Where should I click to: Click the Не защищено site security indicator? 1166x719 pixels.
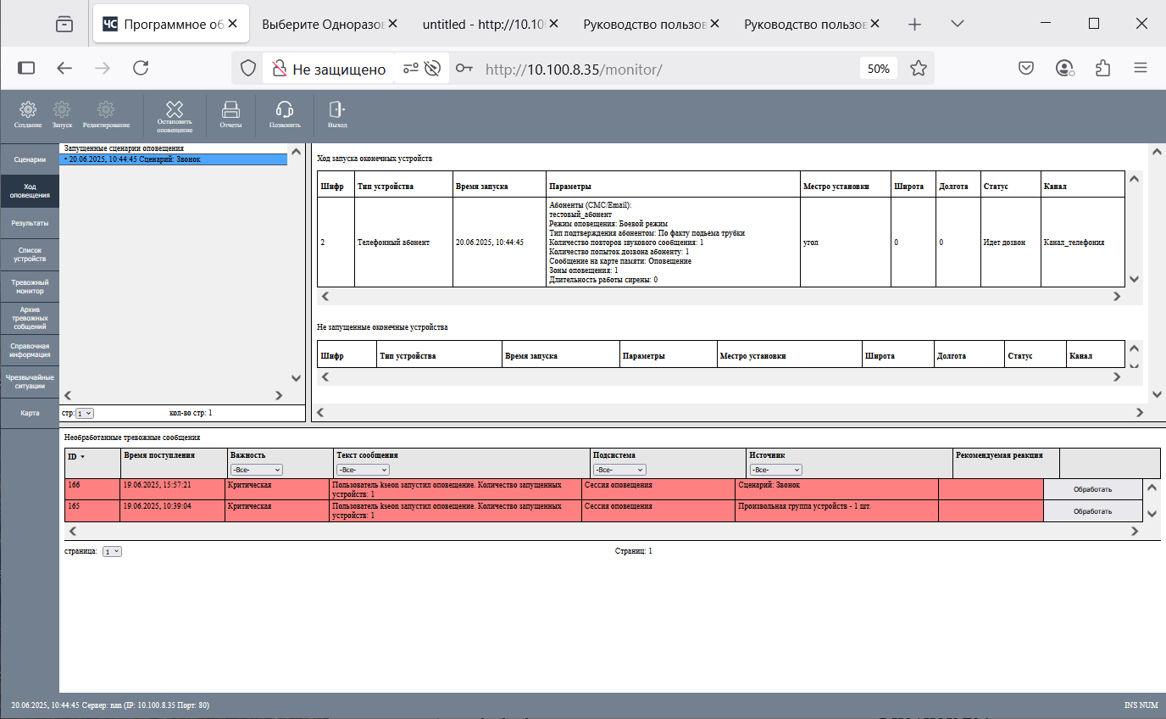click(327, 69)
